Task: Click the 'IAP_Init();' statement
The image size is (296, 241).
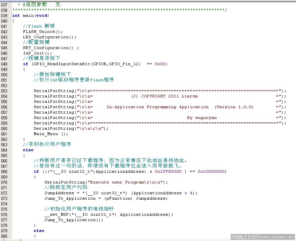Action: point(37,53)
